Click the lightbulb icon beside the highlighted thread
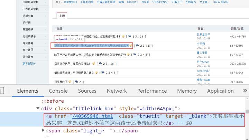Screen dimensions: 249x140 pyautogui.click(x=131, y=46)
